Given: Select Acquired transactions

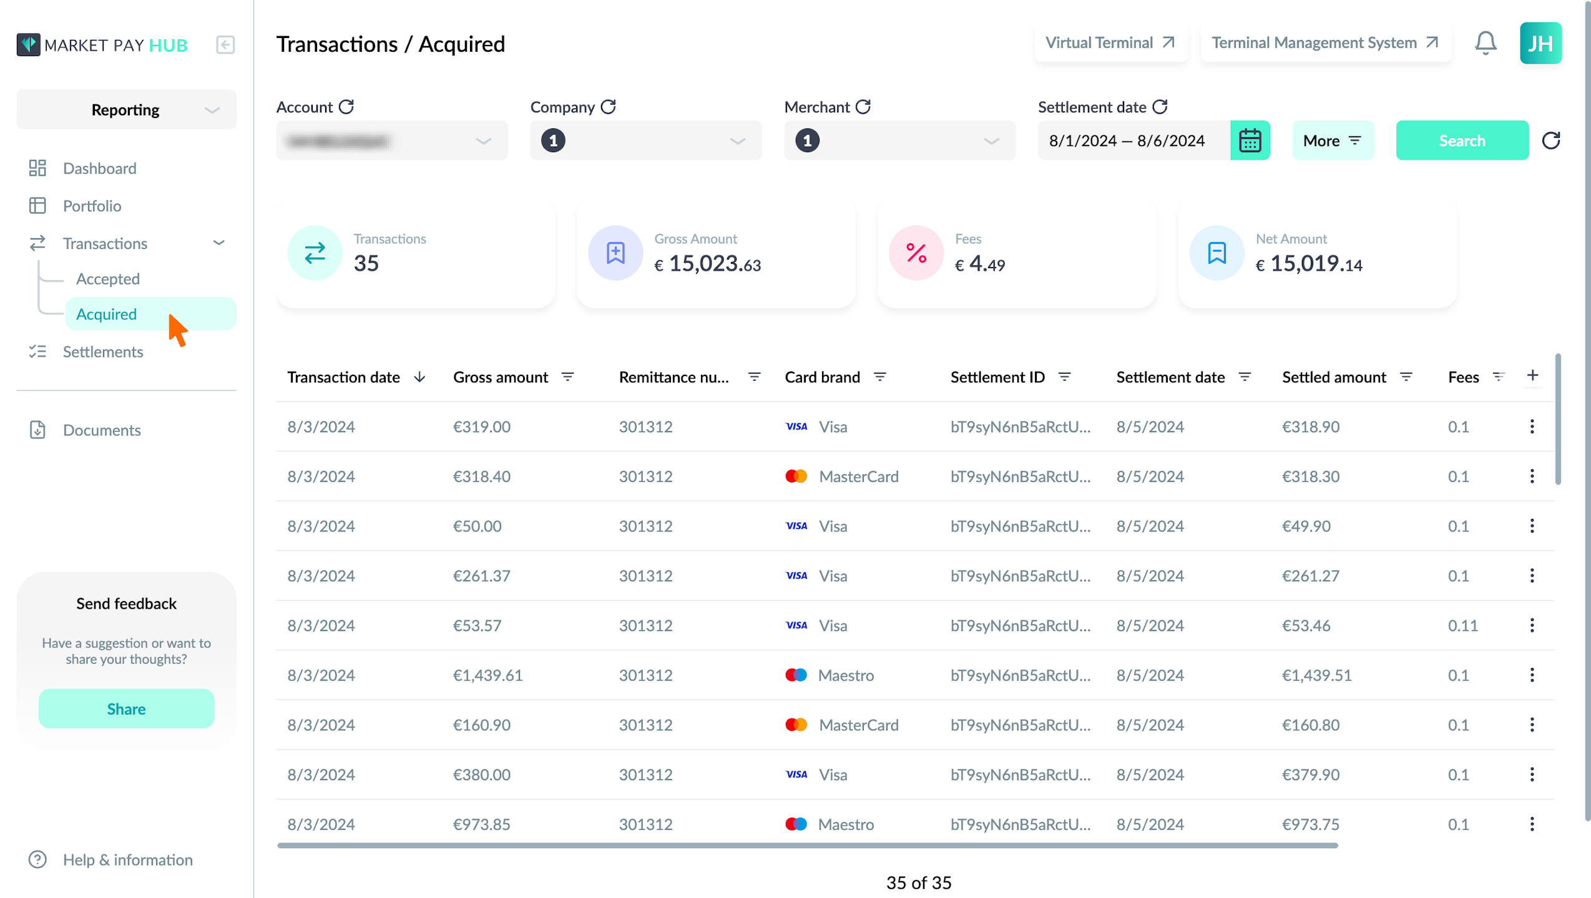Looking at the screenshot, I should click(x=150, y=314).
